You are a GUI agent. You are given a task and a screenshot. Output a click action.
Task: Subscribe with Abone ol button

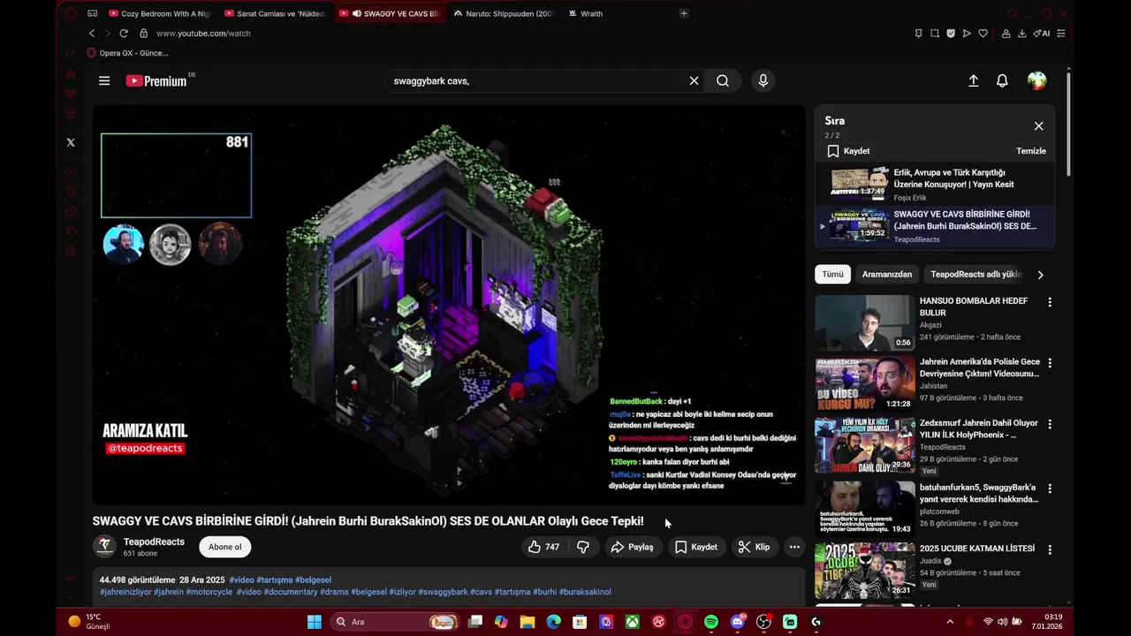(x=224, y=547)
